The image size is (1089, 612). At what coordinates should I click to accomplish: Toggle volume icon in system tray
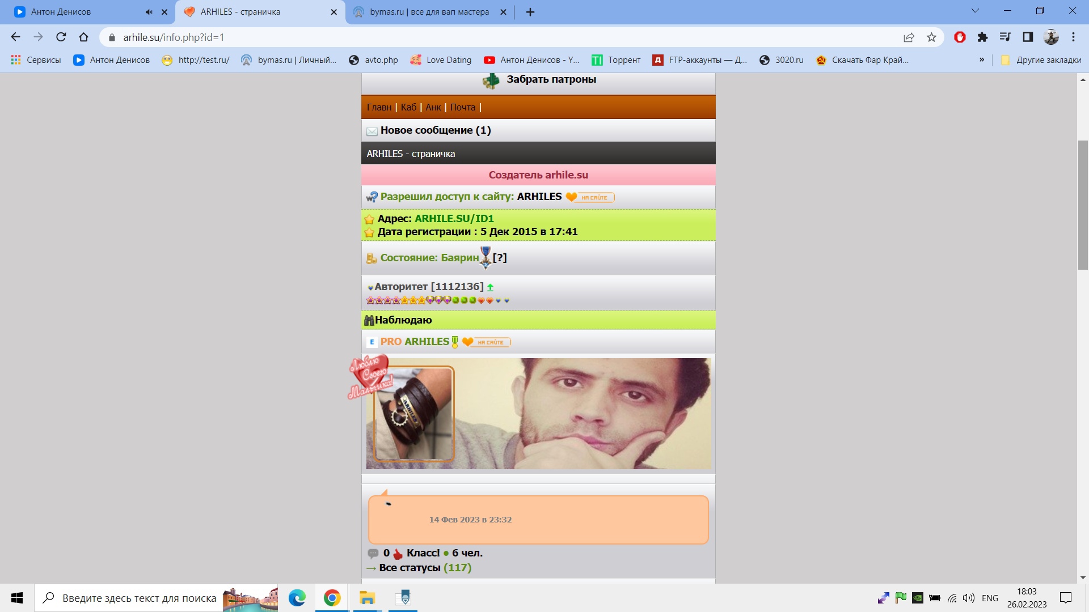coord(969,598)
